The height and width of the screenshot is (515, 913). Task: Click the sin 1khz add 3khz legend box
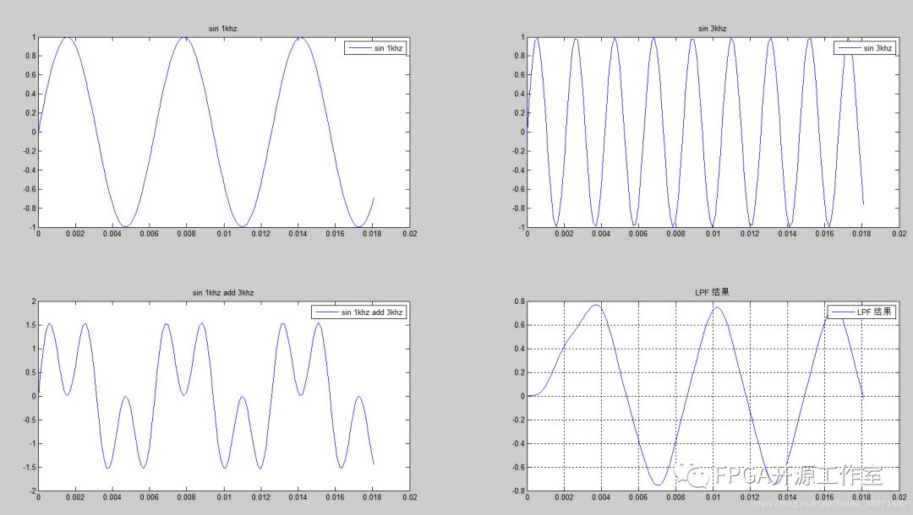coord(359,312)
